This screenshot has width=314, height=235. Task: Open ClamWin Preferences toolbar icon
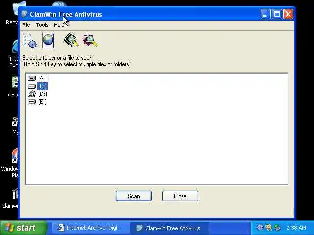tap(29, 41)
